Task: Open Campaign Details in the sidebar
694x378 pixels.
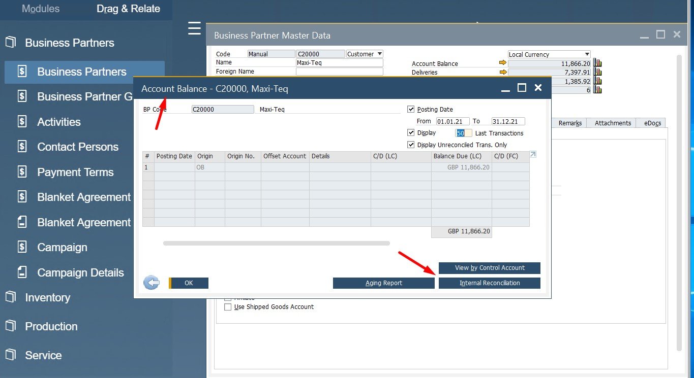Action: point(80,273)
